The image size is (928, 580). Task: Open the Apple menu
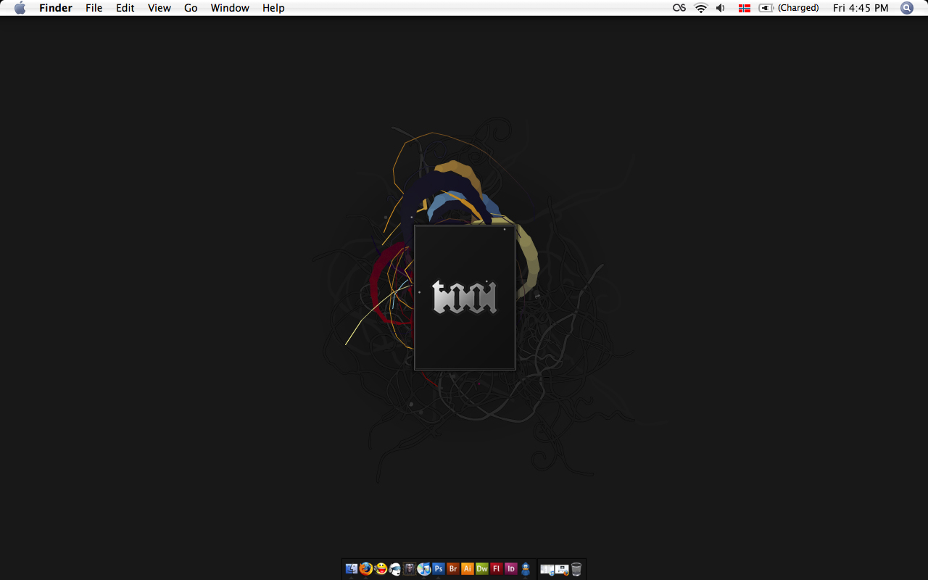pyautogui.click(x=20, y=8)
